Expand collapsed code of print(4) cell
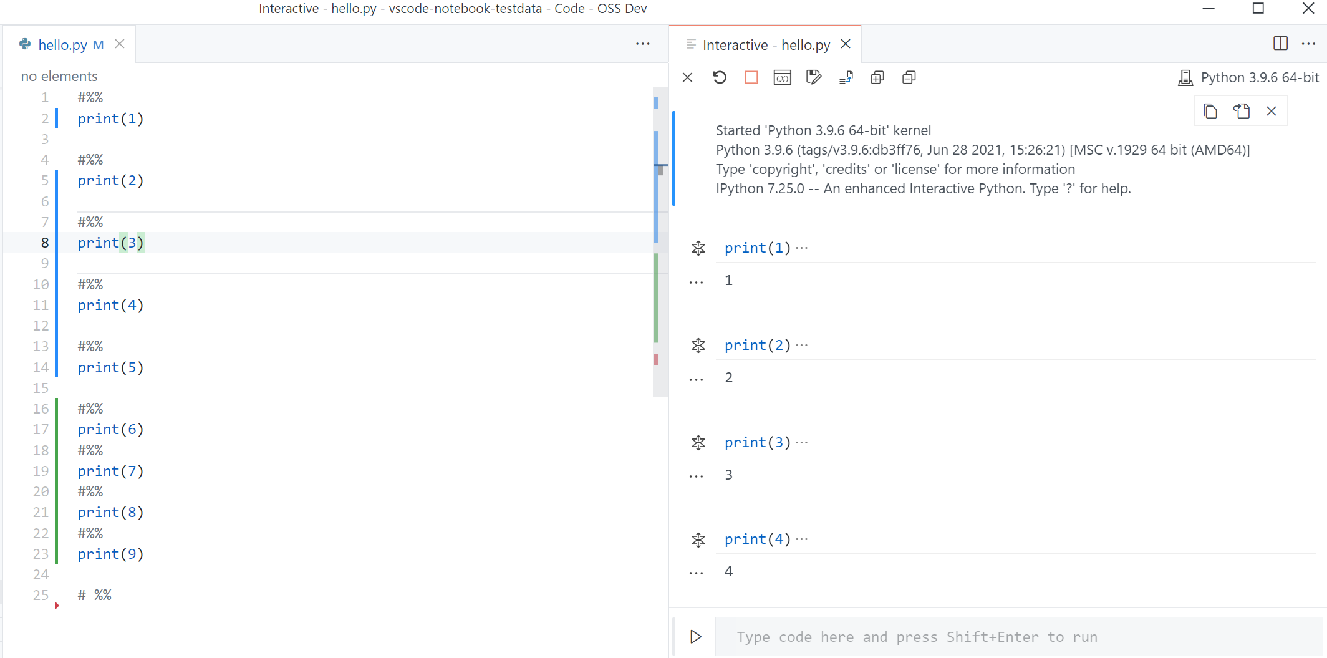Viewport: 1327px width, 658px height. click(802, 539)
